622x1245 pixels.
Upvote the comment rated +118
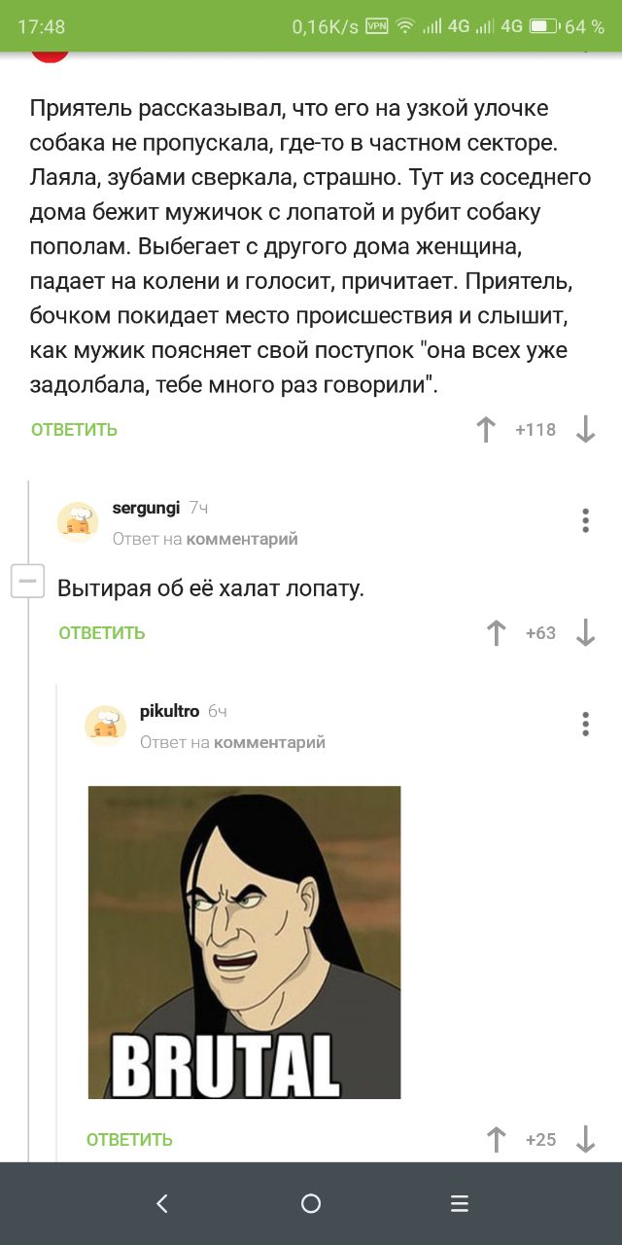486,430
